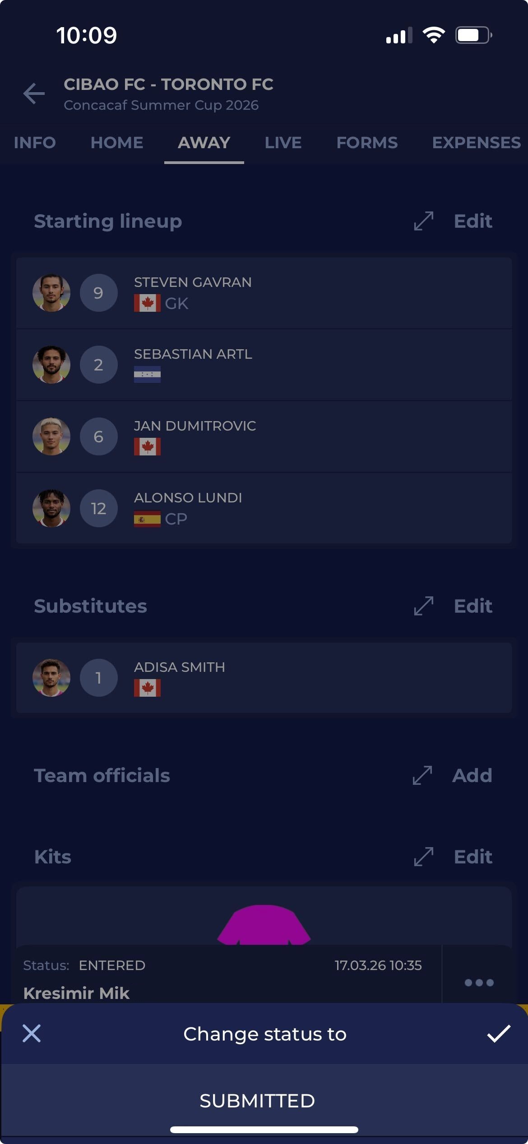
Task: Add a team official
Action: 472,775
